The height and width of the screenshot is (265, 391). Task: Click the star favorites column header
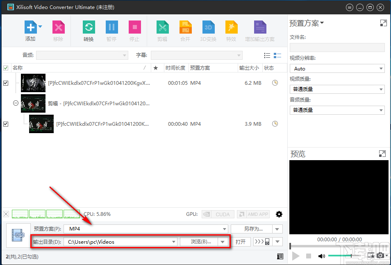pos(156,68)
